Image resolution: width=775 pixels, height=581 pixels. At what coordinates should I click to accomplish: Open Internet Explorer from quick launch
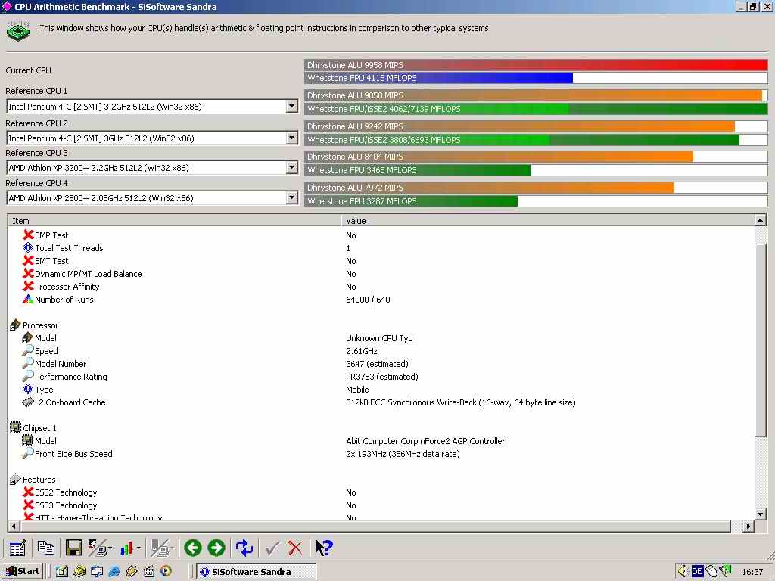[114, 572]
